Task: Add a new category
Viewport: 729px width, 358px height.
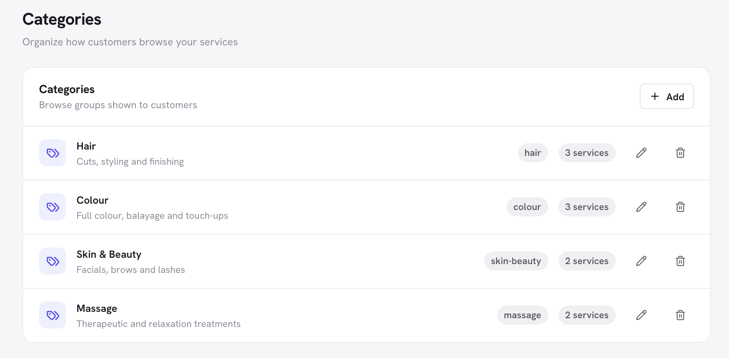Action: click(667, 96)
